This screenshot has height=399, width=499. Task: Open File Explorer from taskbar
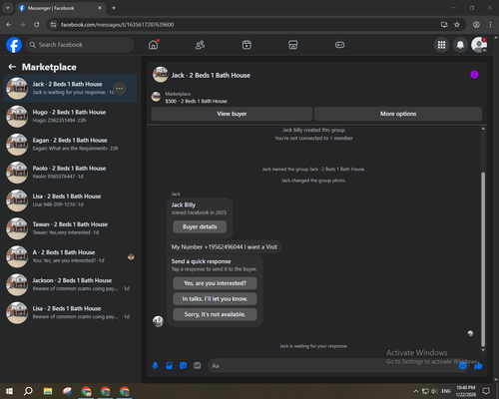[48, 391]
